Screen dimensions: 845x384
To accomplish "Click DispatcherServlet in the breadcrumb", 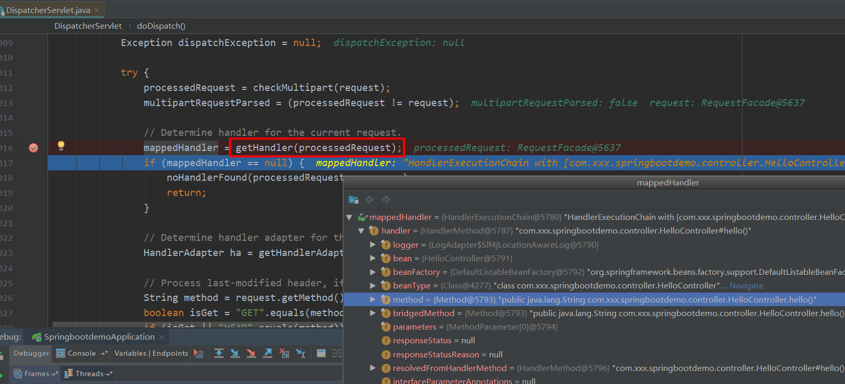I will [88, 26].
